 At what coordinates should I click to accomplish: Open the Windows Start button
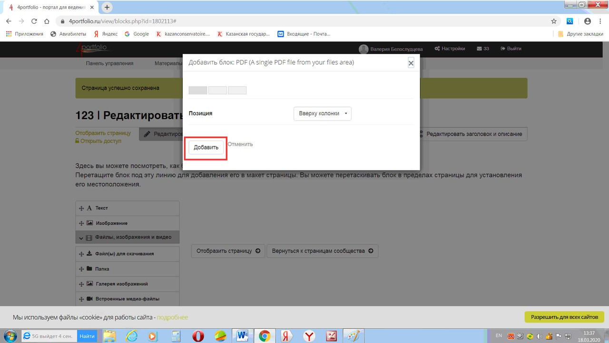pos(10,335)
